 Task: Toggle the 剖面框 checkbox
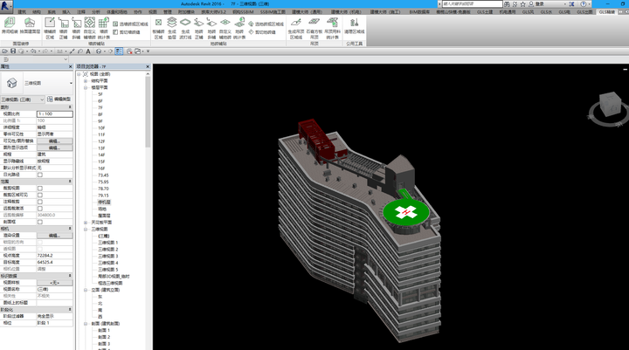pyautogui.click(x=39, y=222)
